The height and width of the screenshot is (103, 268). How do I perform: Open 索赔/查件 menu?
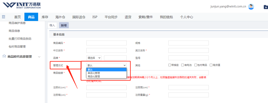tap(146, 17)
